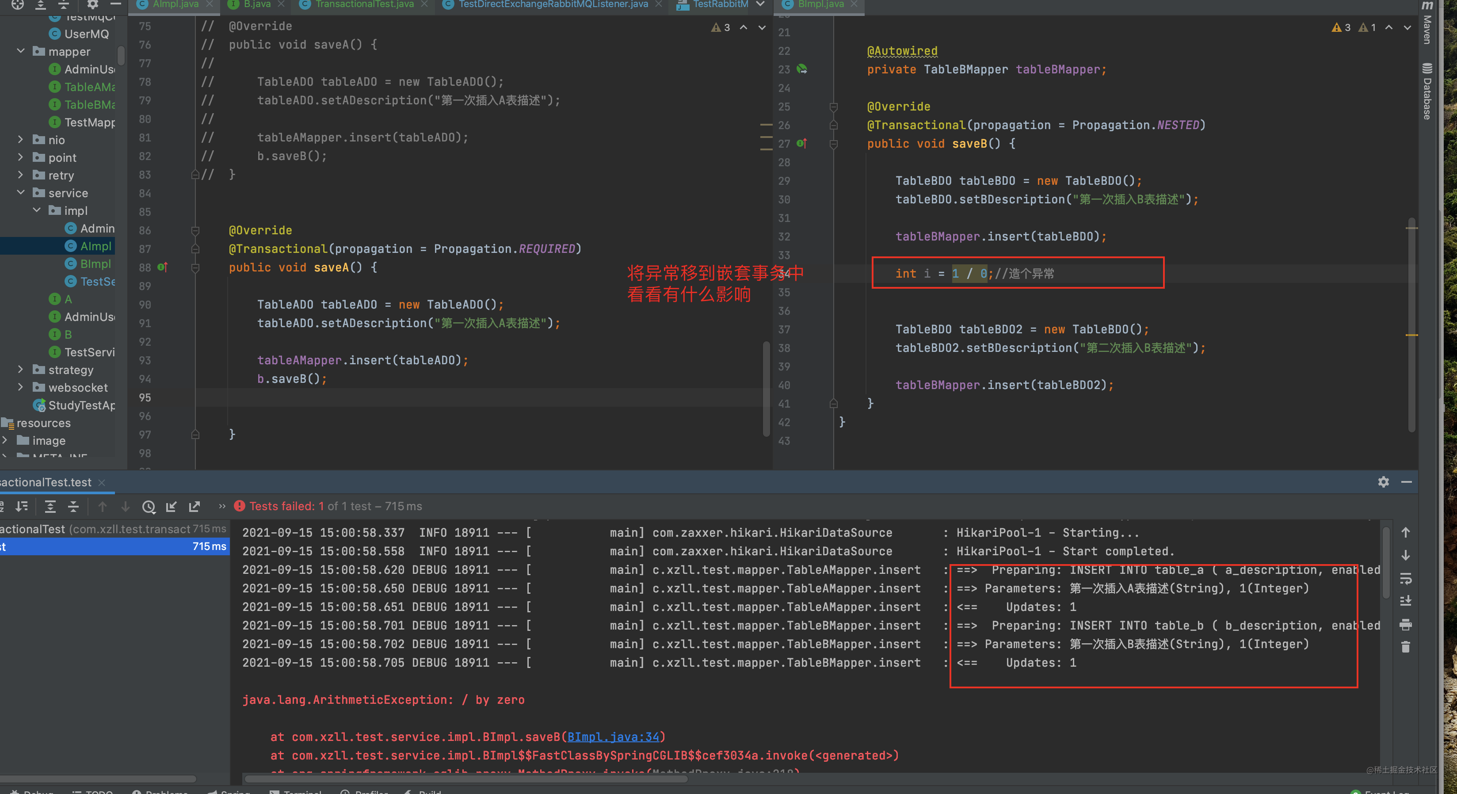Expand the websocket folder
The image size is (1457, 794).
tap(21, 387)
